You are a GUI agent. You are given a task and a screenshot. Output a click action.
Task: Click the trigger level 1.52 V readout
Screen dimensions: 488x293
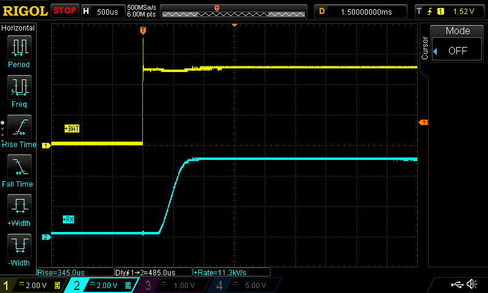[464, 12]
